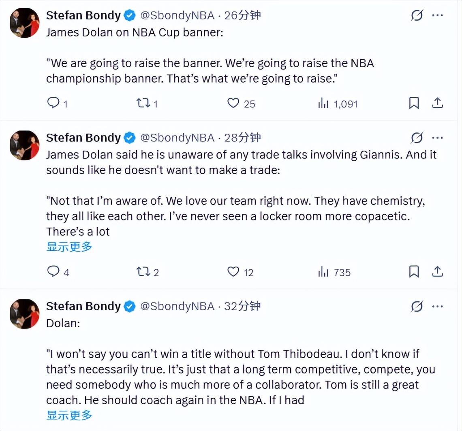Like the NBA Cup banner tweet
The image size is (462, 431).
point(233,104)
